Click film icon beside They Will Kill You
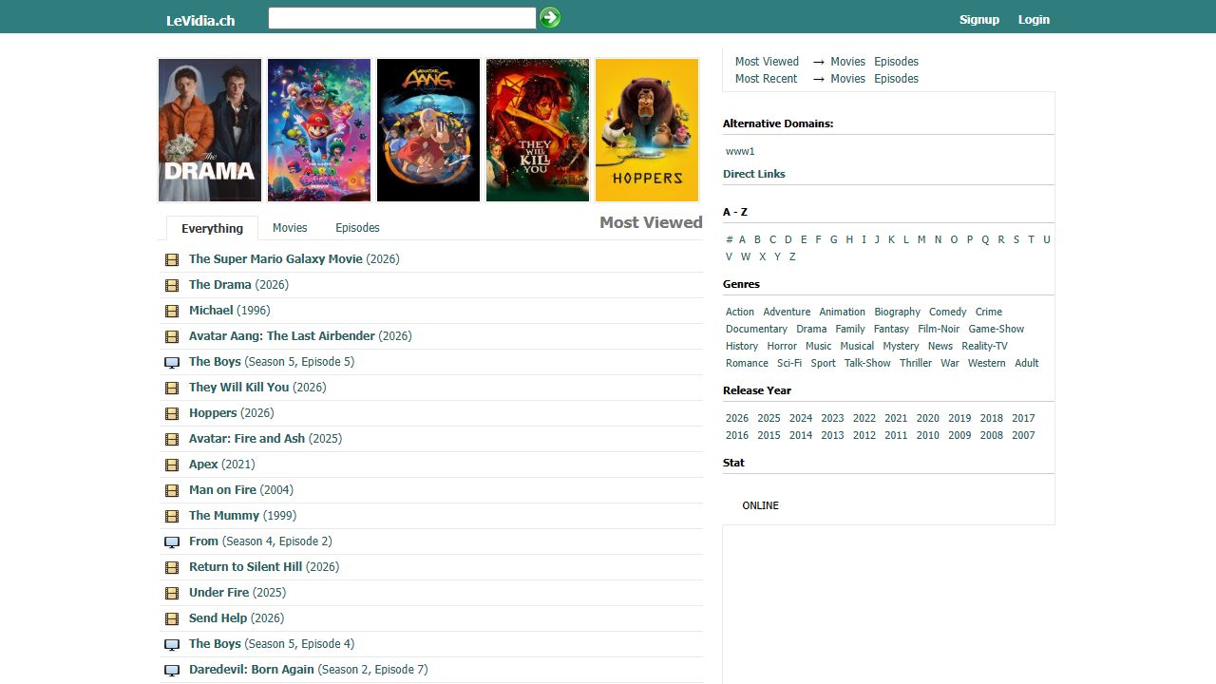This screenshot has width=1216, height=684. (x=172, y=388)
